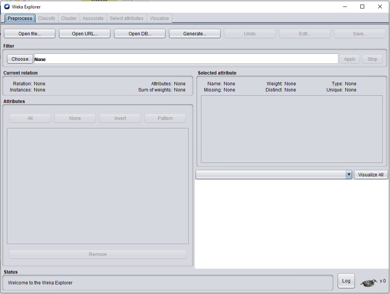Click the Weka Explorer title bar icon
Viewport: 390px width, 294px height.
[7, 7]
